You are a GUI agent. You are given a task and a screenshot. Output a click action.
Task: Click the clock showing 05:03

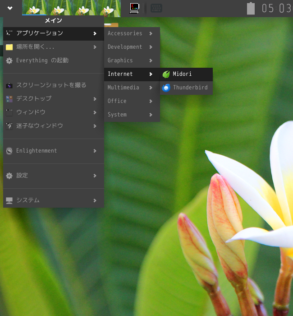(x=277, y=9)
